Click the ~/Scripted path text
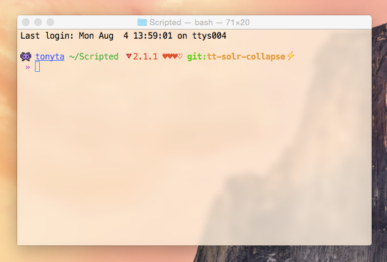The height and width of the screenshot is (262, 387). [94, 56]
